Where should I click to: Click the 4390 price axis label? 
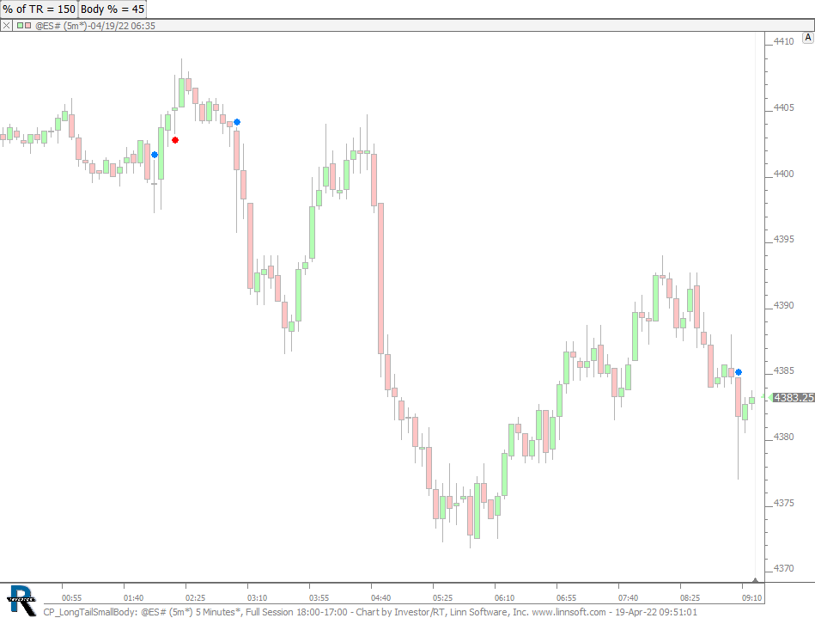[784, 305]
